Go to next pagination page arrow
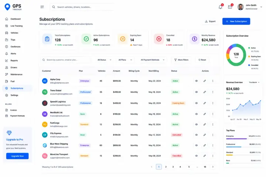The width and height of the screenshot is (266, 177). [x=213, y=167]
